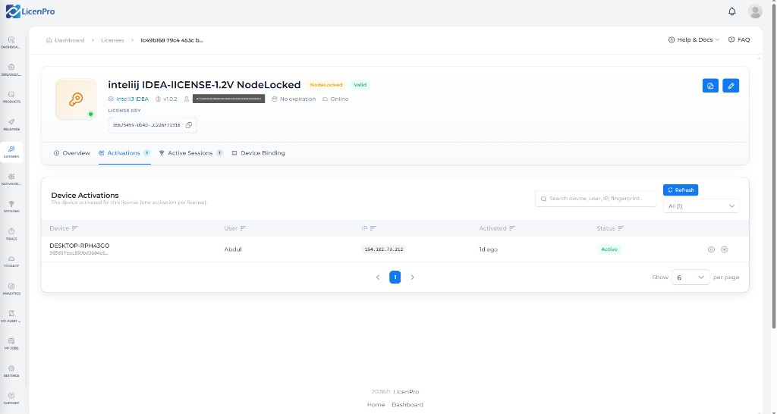Expand the Help & Docs menu
This screenshot has width=777, height=414.
[x=694, y=39]
